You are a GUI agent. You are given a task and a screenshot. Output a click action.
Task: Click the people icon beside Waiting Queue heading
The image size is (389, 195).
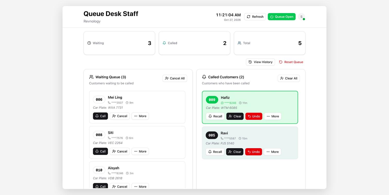pos(91,77)
